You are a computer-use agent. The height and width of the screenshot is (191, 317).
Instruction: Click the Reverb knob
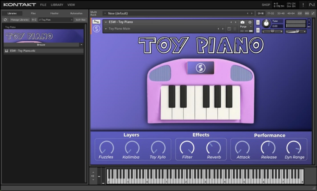214,147
